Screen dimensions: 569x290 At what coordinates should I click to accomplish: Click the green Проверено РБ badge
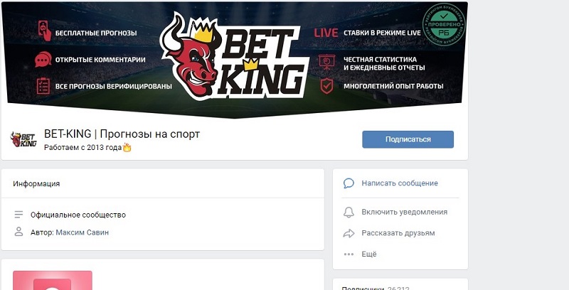point(444,24)
